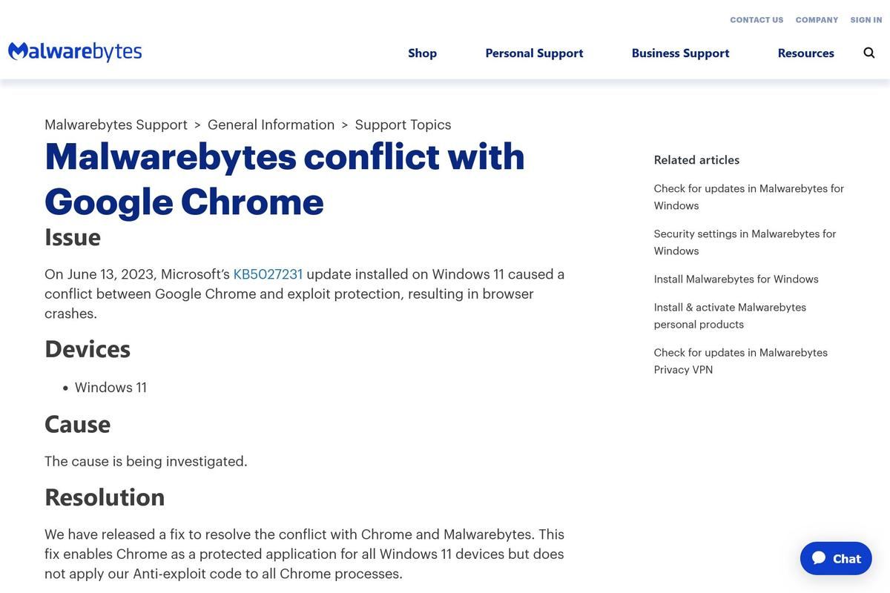The height and width of the screenshot is (593, 890).
Task: Open Check for updates in Malwarebytes for Windows
Action: 749,197
